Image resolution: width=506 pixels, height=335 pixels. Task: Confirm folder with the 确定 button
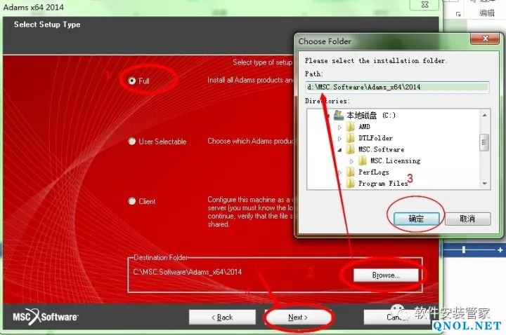coord(416,219)
